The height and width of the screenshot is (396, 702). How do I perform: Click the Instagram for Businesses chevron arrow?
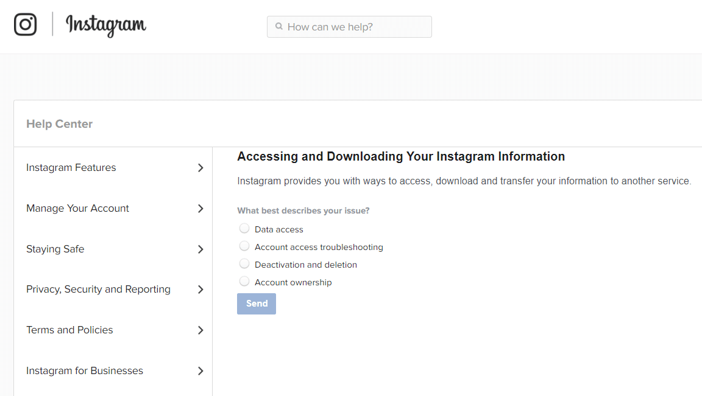200,371
